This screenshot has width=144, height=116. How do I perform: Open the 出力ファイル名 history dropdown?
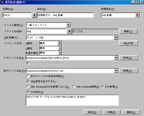(x=116, y=71)
